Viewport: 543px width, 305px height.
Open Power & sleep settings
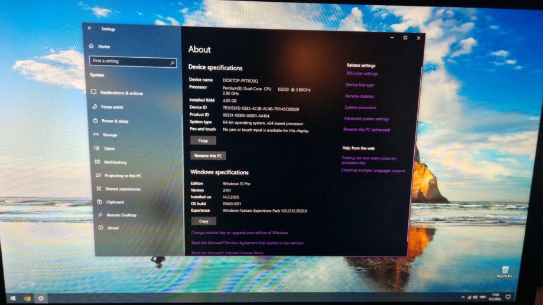pyautogui.click(x=110, y=121)
